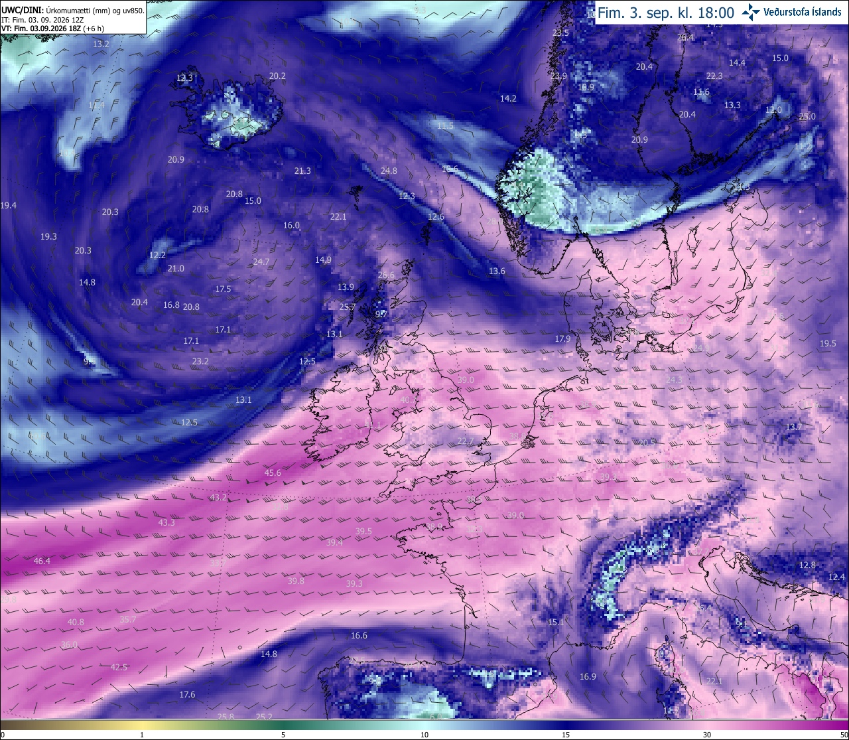Select the 16.6 value north of Spain

tap(359, 636)
